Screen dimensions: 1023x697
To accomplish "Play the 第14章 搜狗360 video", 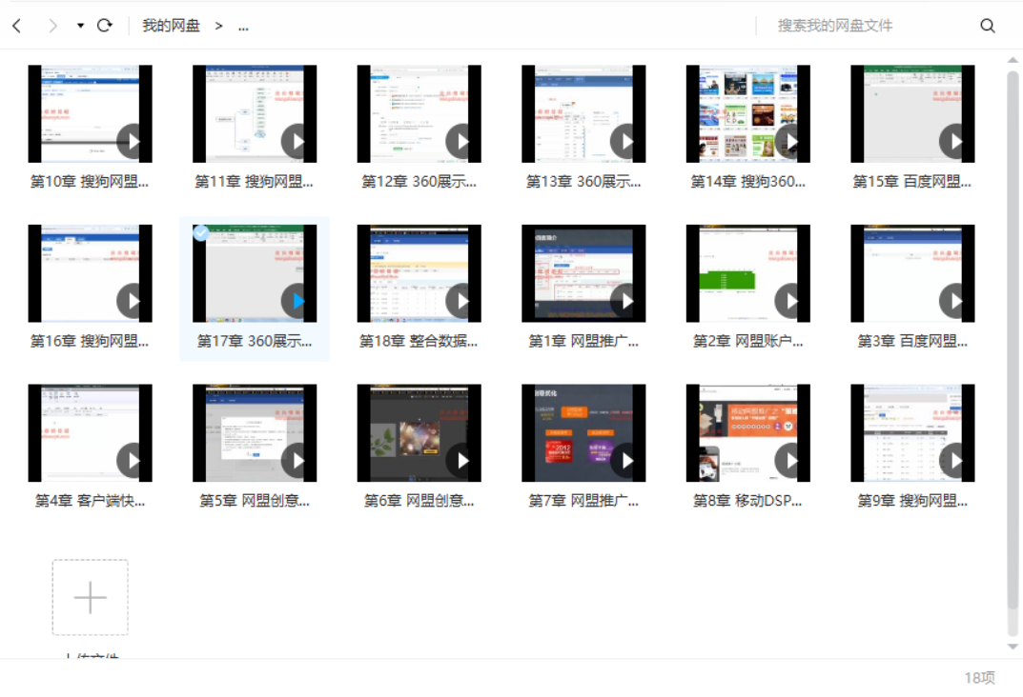I will click(x=790, y=141).
